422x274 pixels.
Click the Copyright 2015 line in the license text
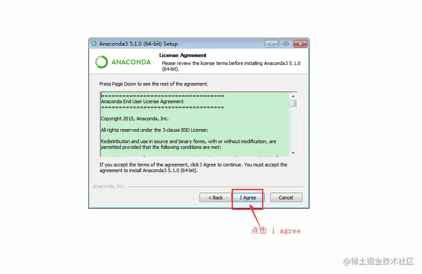[x=135, y=119]
